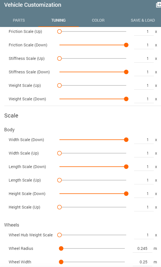
Task: Click the Height Scale (Down) slider knob
Action: (126, 194)
